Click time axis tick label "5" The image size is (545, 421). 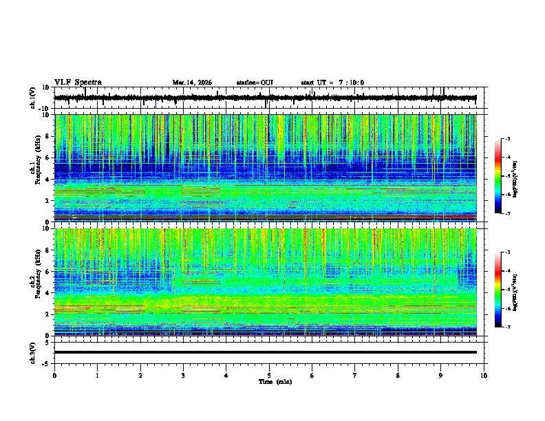(x=269, y=376)
